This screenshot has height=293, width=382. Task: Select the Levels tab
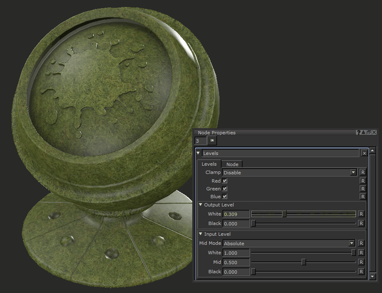coord(209,164)
